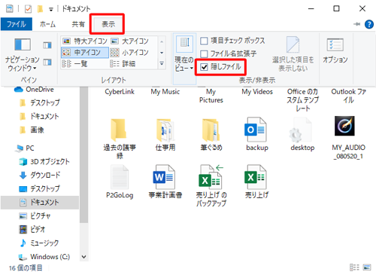Choose 詳細 layout
The width and height of the screenshot is (376, 275).
(123, 63)
